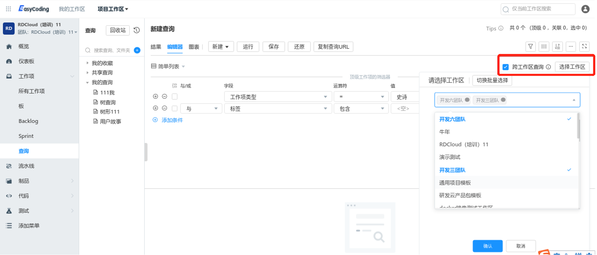Click the 添加条件 link
Viewport: 597px width, 255px height.
[x=172, y=120]
